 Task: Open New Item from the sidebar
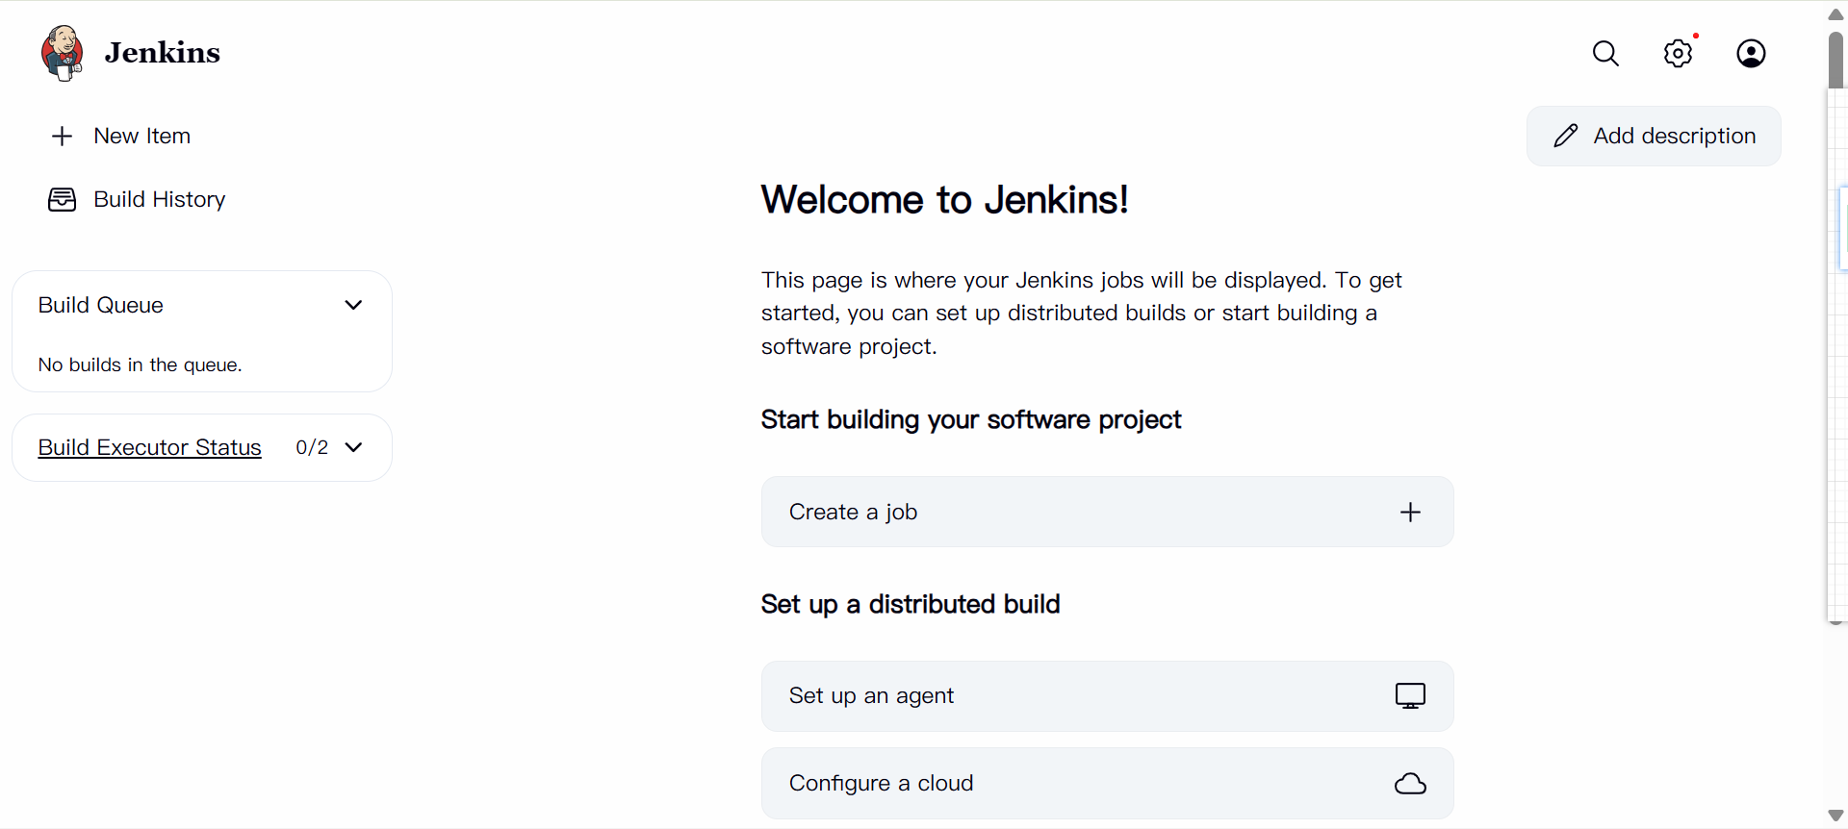point(141,137)
